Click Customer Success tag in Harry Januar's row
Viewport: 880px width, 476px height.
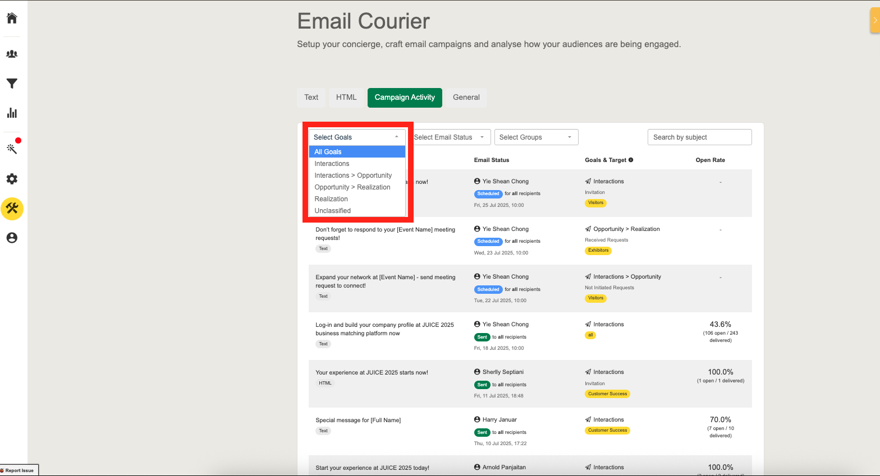click(608, 431)
